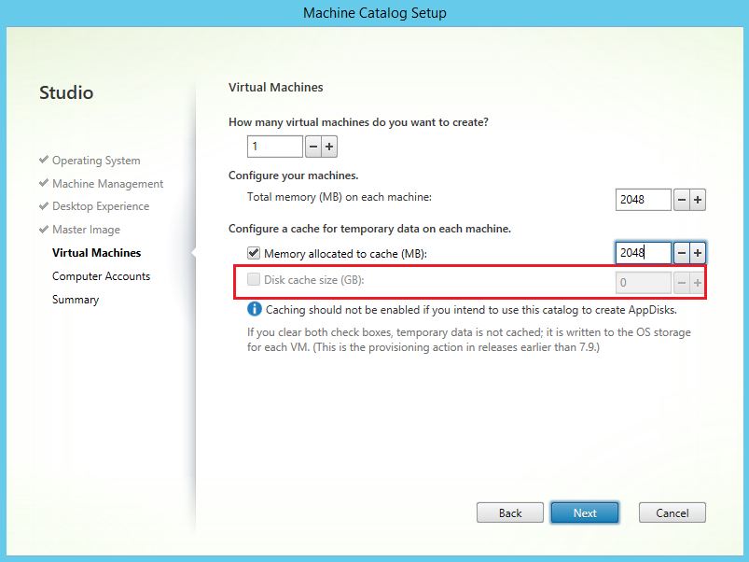This screenshot has width=749, height=562.
Task: Click the checkmark beside Machine Management
Action: tap(43, 183)
